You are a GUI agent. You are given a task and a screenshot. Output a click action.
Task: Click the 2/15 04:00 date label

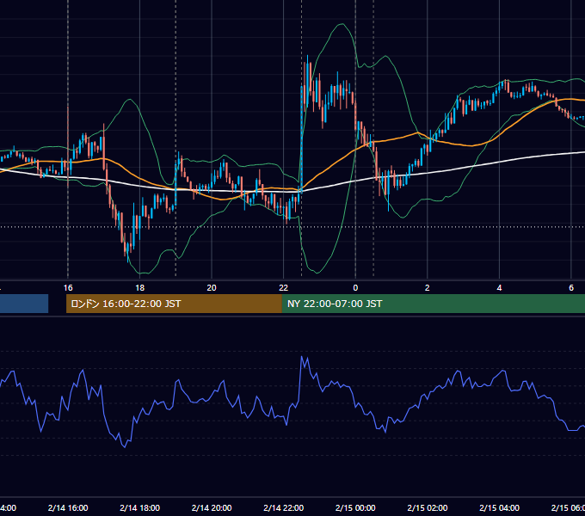(x=499, y=507)
